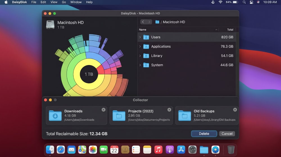
Task: Open App Store from the Dock
Action: (x=181, y=149)
